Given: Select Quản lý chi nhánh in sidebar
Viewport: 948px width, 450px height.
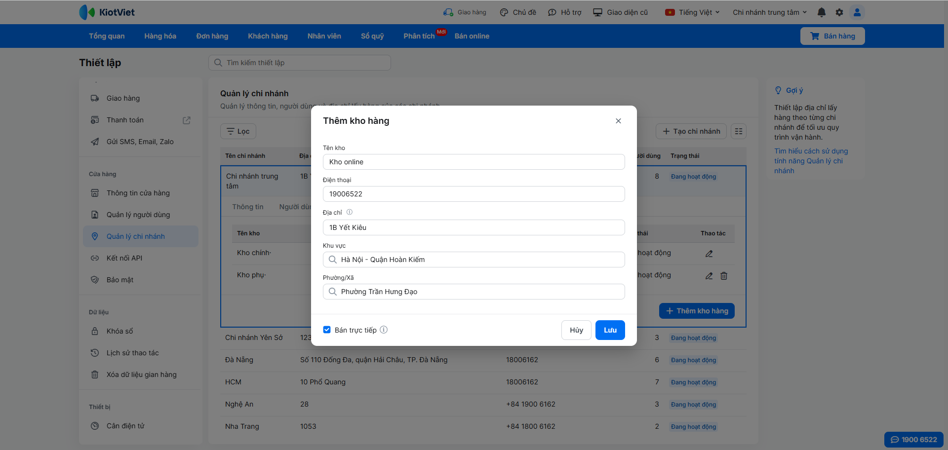Looking at the screenshot, I should click(141, 236).
